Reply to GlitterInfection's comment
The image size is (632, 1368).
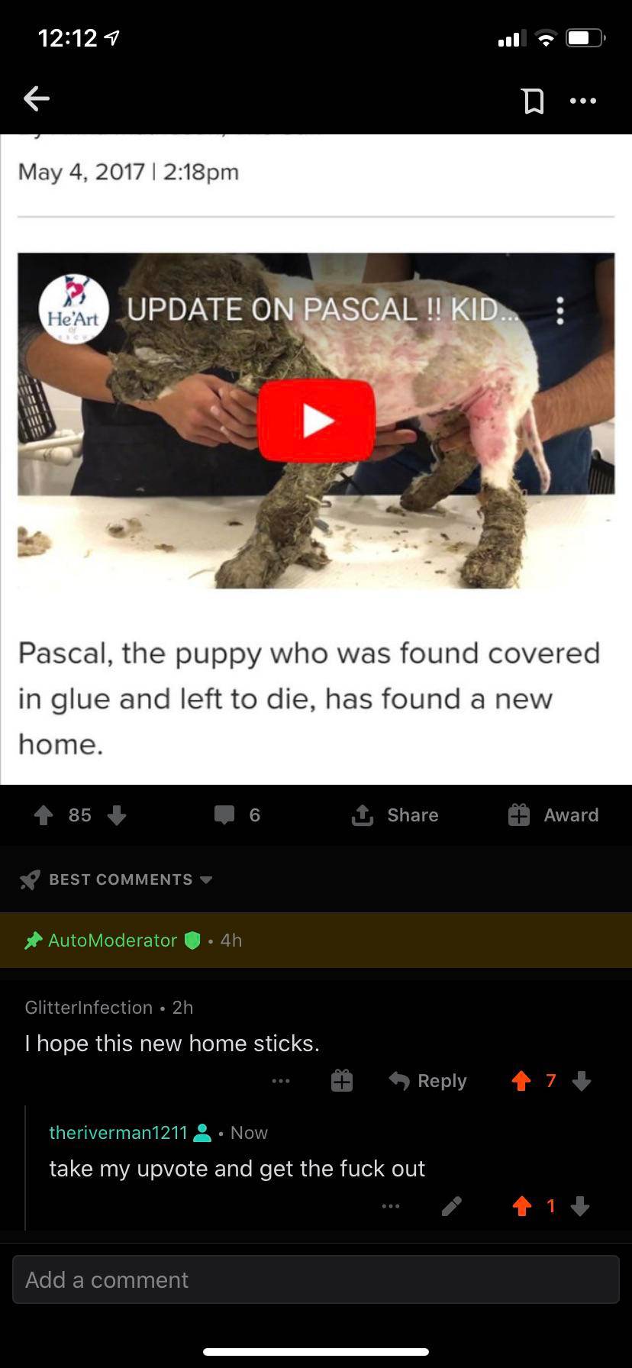pyautogui.click(x=427, y=1081)
